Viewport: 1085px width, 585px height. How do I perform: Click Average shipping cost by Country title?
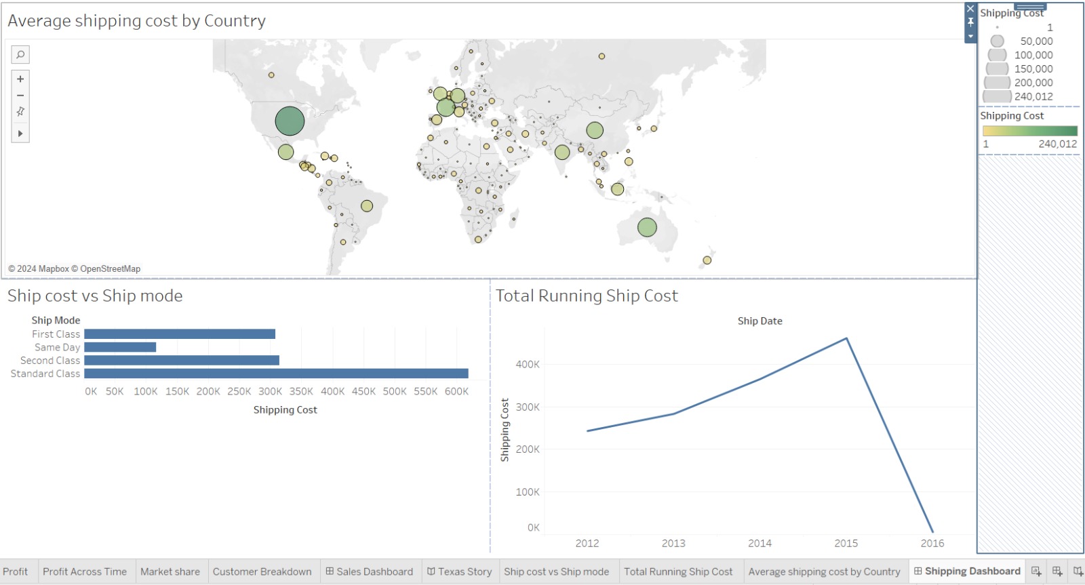coord(136,20)
